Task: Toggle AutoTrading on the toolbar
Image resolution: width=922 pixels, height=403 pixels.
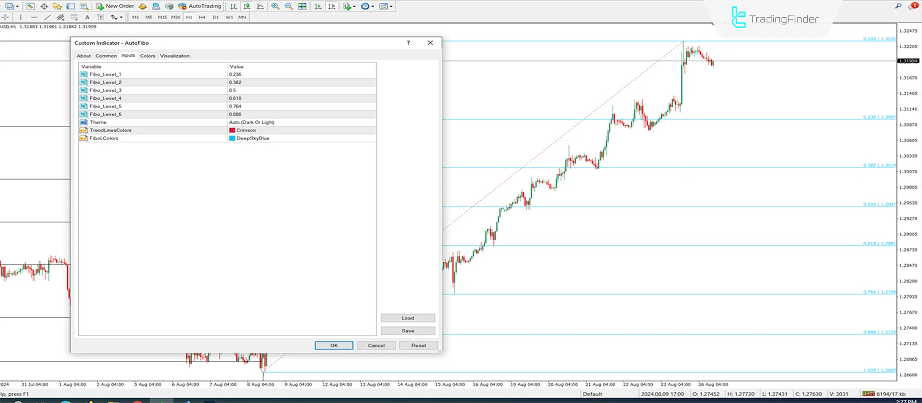Action: pos(200,6)
